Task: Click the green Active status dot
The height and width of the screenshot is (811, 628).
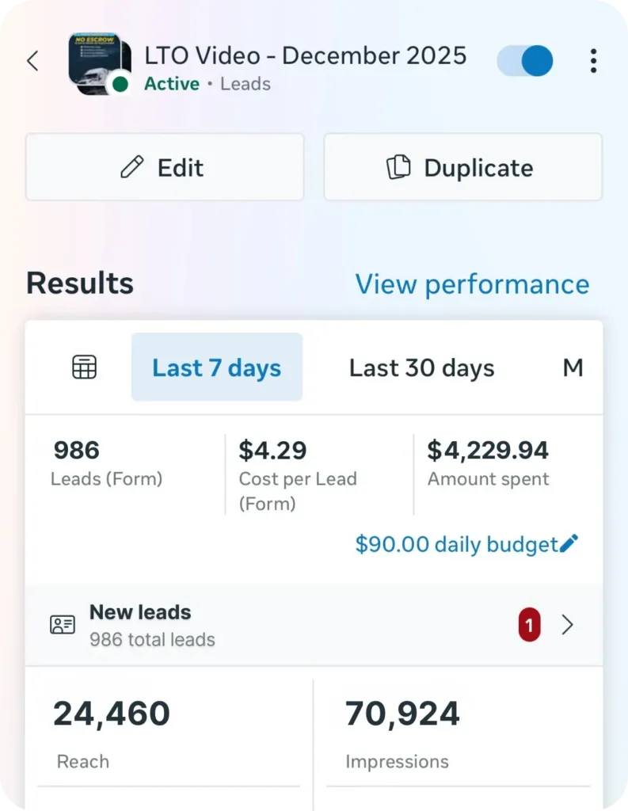Action: 120,84
